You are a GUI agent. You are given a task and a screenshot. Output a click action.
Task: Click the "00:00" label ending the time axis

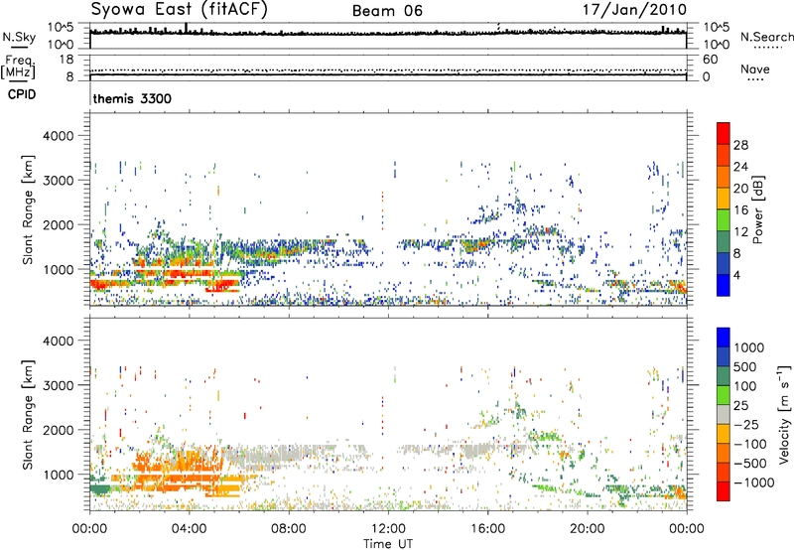pyautogui.click(x=687, y=529)
